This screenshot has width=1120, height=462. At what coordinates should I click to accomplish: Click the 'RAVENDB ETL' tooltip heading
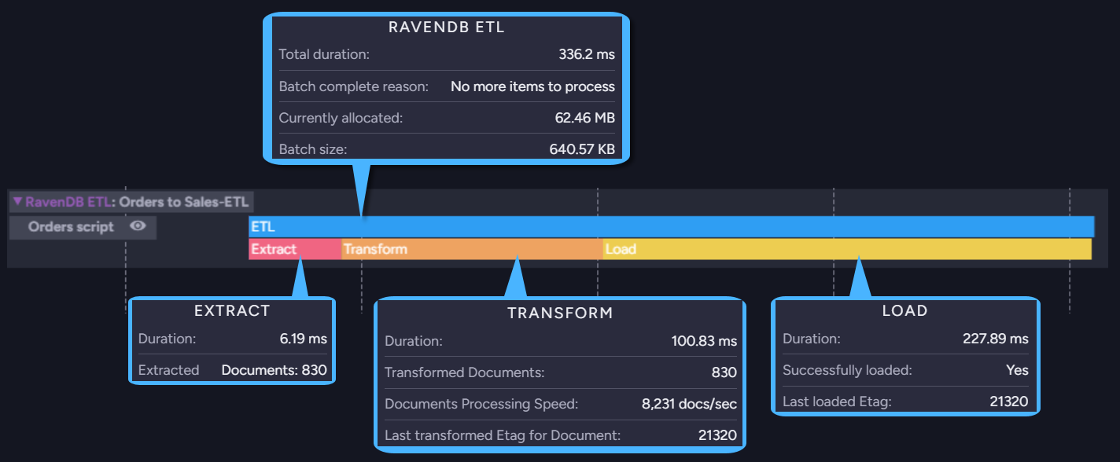(447, 27)
